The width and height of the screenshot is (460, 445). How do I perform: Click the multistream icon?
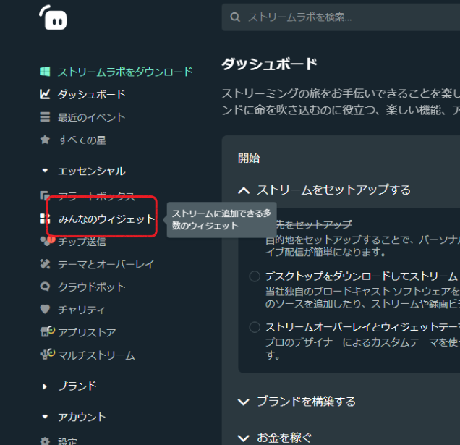pyautogui.click(x=47, y=355)
